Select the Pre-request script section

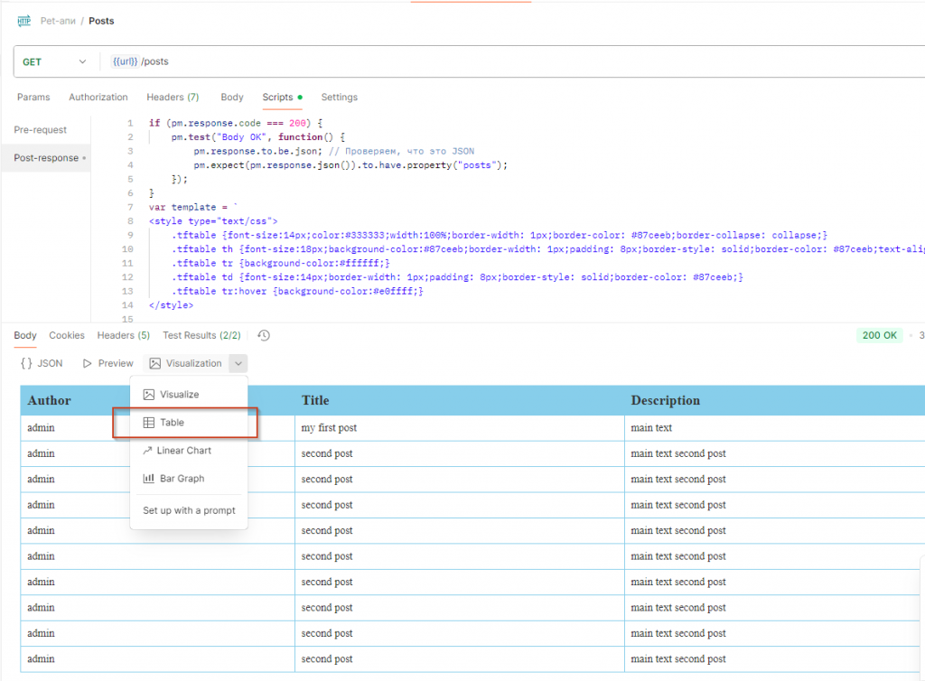click(x=41, y=130)
